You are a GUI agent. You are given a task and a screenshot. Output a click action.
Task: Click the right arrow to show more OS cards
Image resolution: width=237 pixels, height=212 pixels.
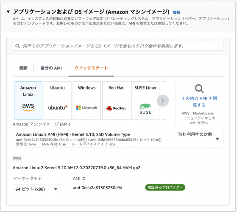[163, 100]
